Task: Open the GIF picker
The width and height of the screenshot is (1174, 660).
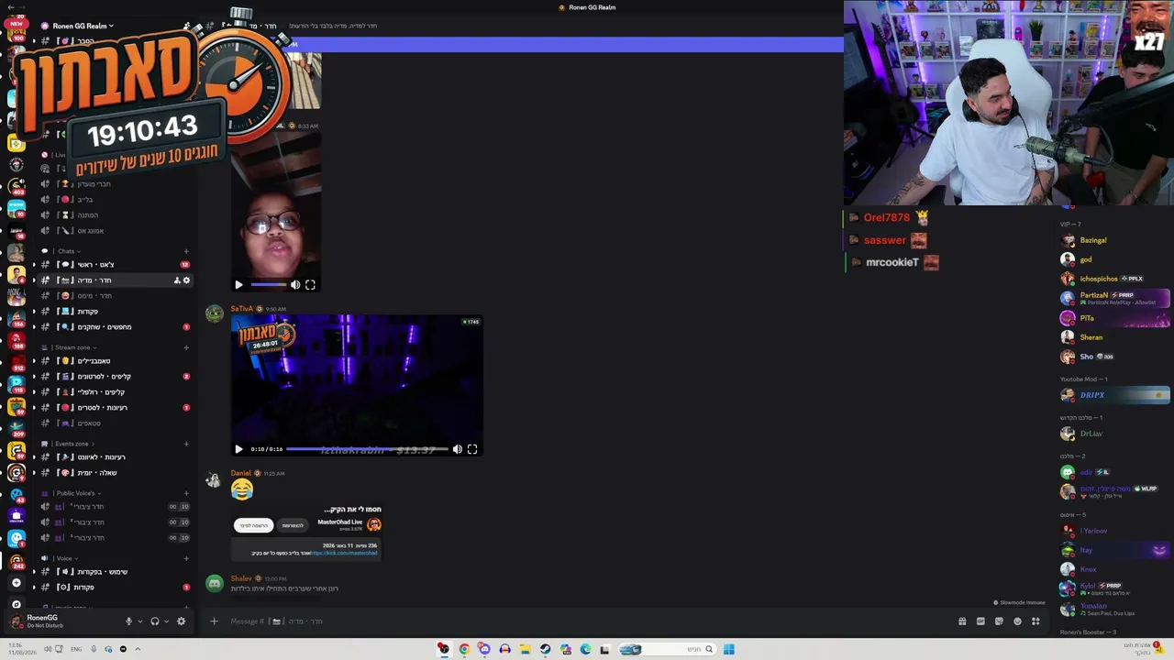Action: point(980,621)
